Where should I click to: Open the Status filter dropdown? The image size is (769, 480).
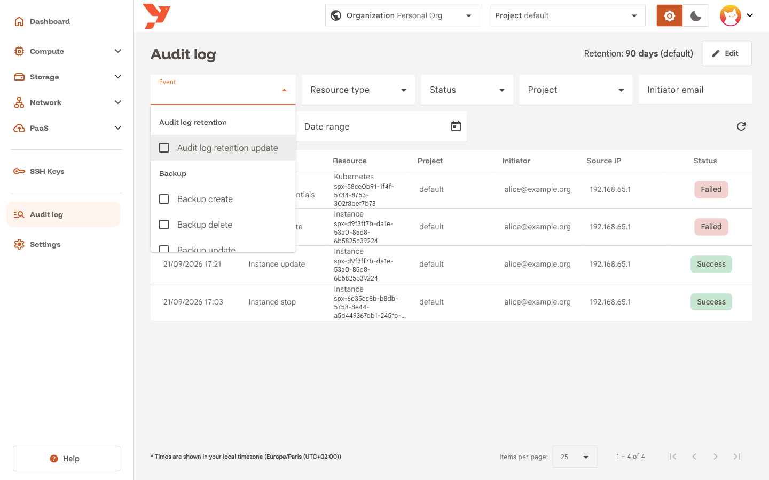[467, 90]
